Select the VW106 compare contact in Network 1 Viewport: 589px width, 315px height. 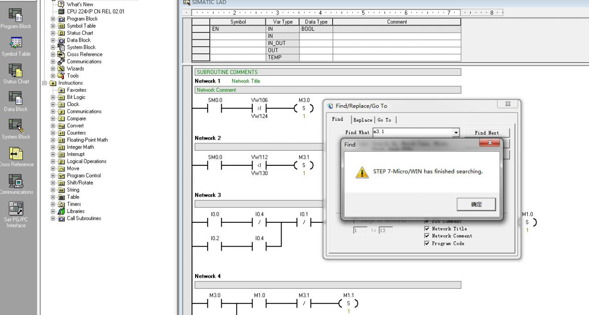(x=259, y=108)
